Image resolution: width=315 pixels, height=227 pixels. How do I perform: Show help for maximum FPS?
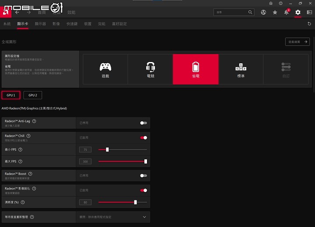[20, 162]
